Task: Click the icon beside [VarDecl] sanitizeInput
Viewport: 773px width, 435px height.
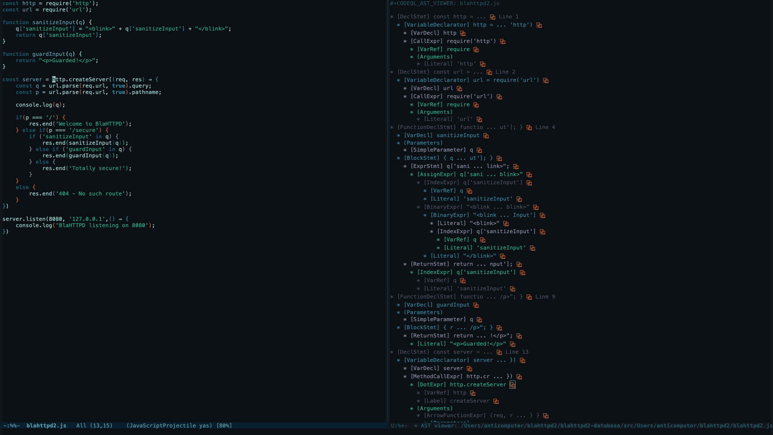Action: [486, 136]
